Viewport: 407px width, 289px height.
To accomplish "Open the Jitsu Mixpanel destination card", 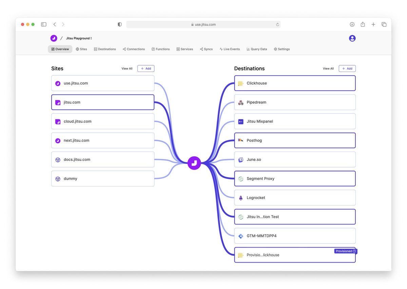I will pyautogui.click(x=295, y=121).
